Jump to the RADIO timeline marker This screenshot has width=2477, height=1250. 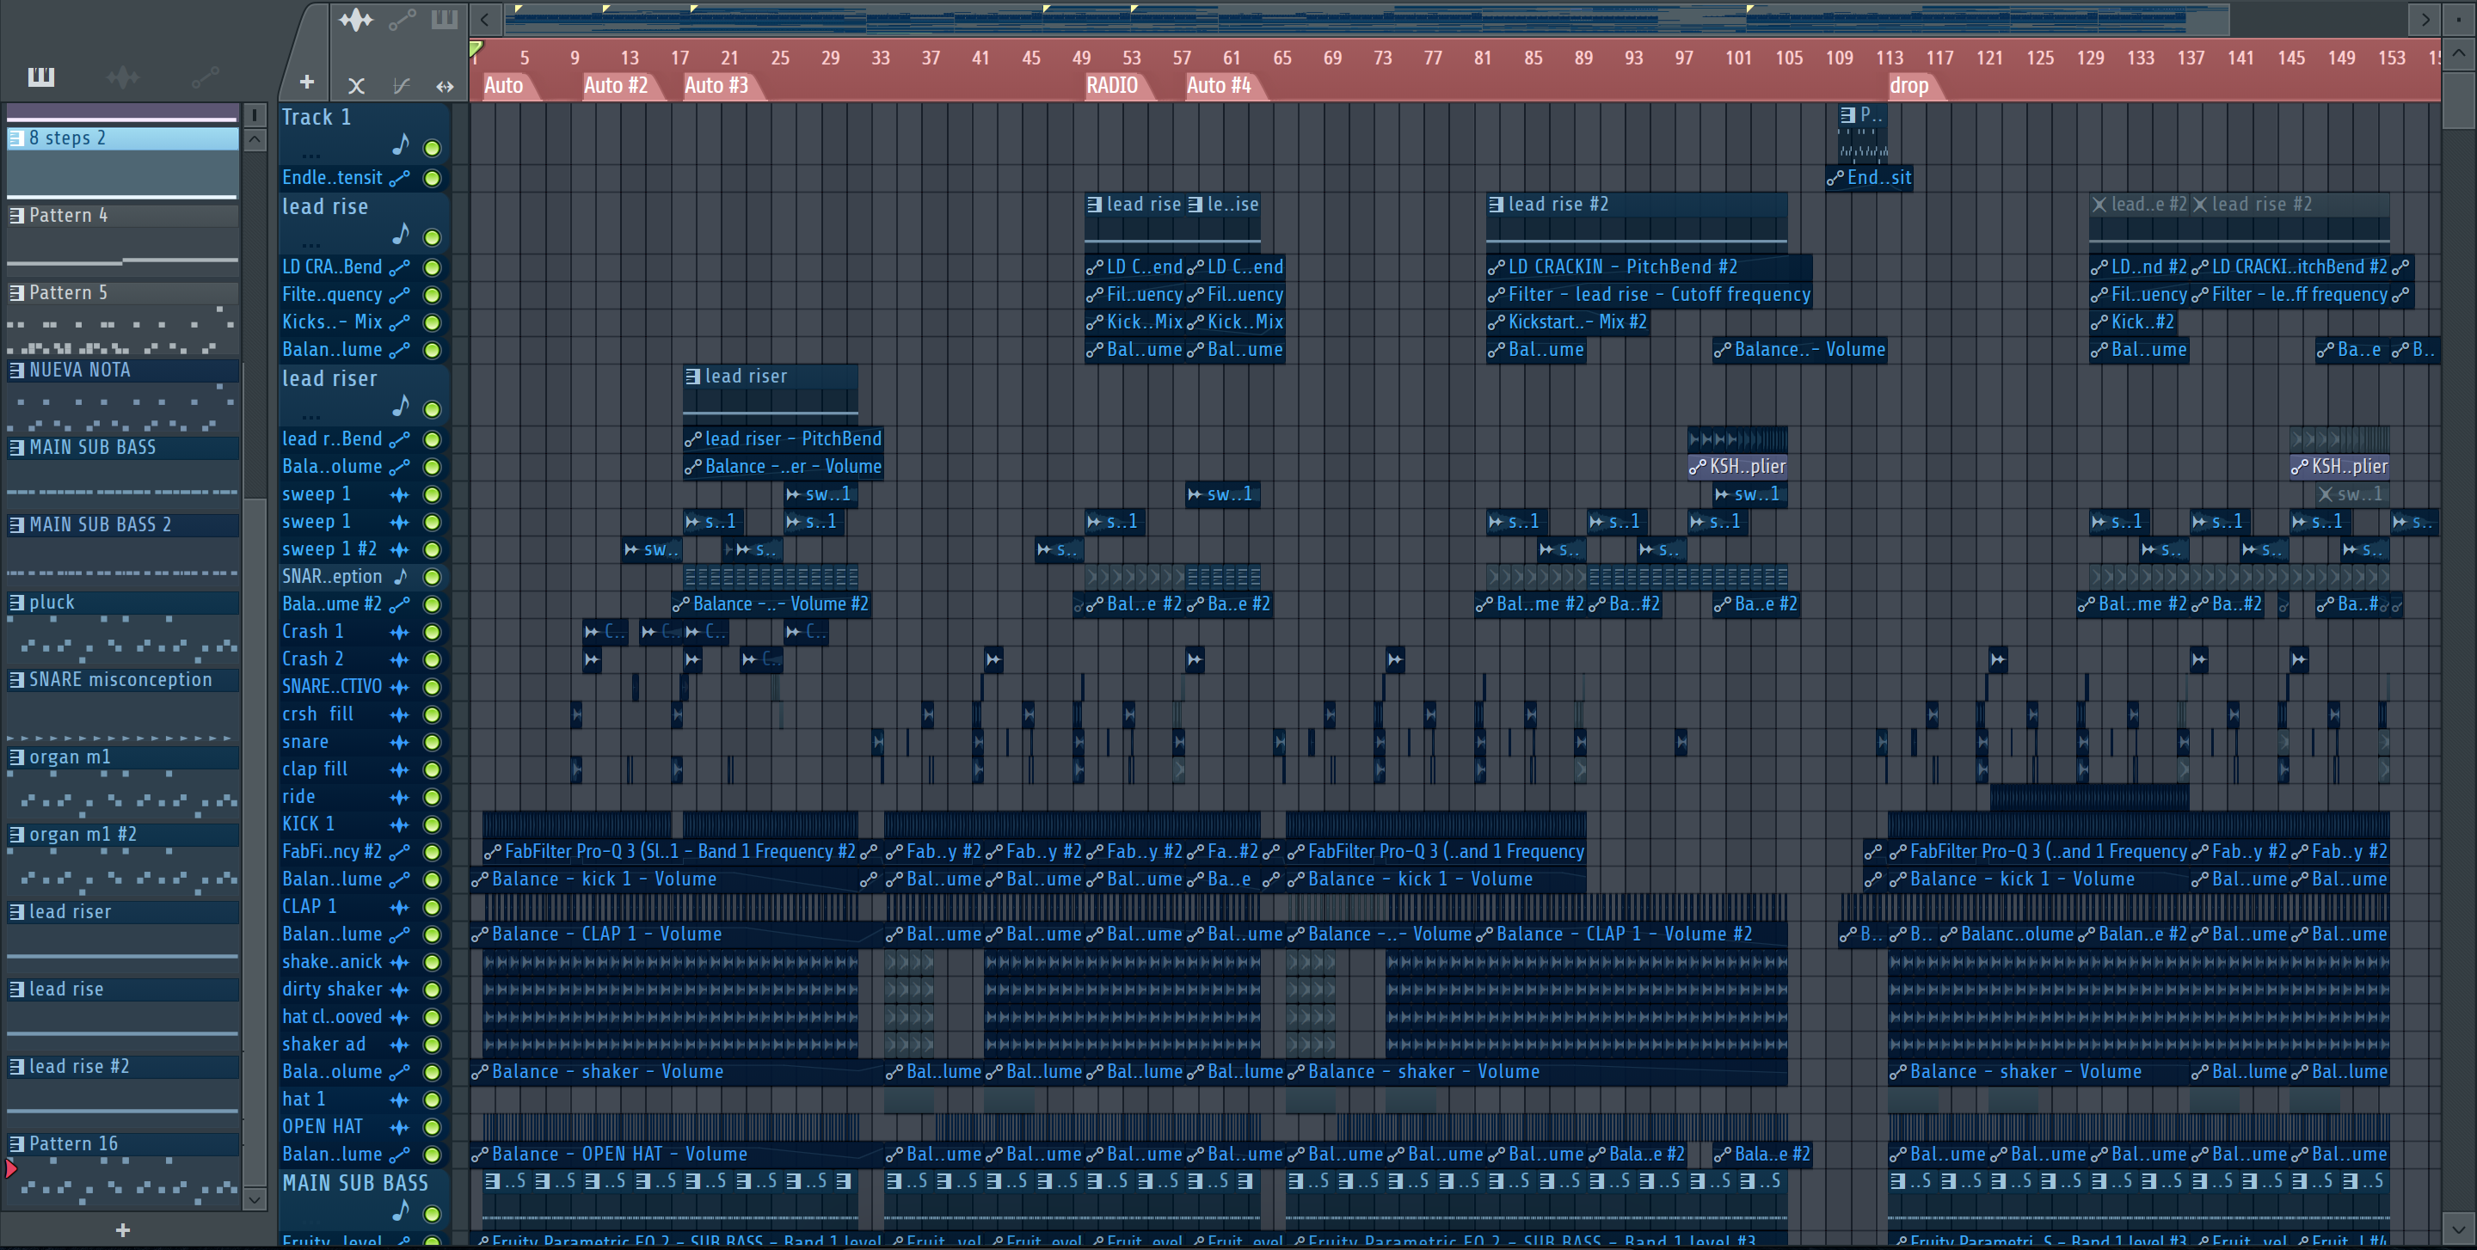(1111, 85)
